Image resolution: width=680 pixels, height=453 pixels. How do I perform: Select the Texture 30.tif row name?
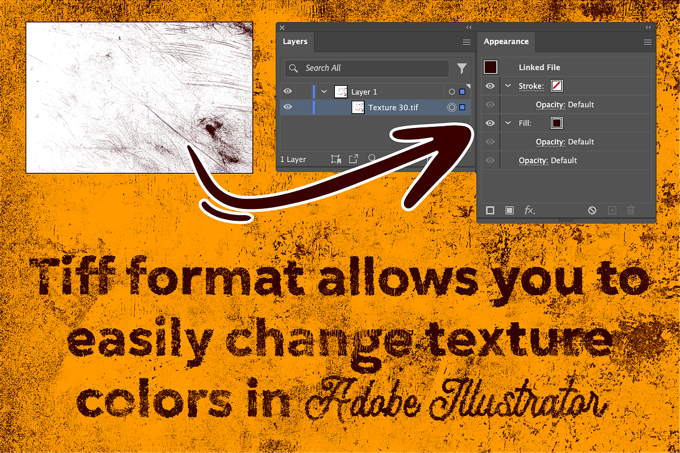tap(393, 107)
